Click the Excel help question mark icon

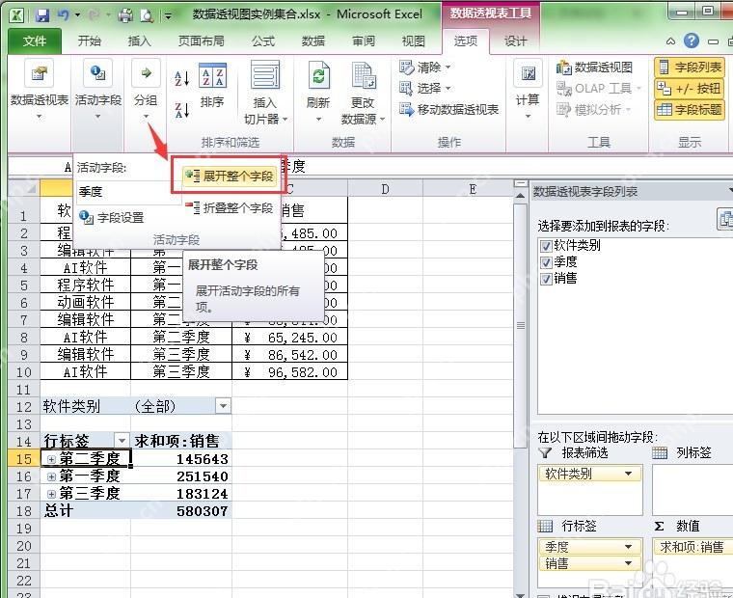click(692, 41)
